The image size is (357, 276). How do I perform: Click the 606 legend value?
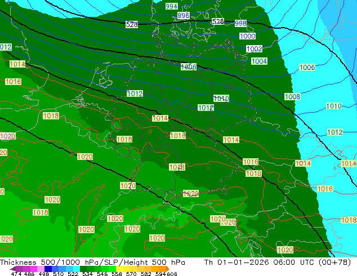[171, 274]
